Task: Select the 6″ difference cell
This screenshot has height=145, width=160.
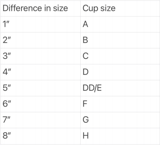Action: (x=40, y=104)
